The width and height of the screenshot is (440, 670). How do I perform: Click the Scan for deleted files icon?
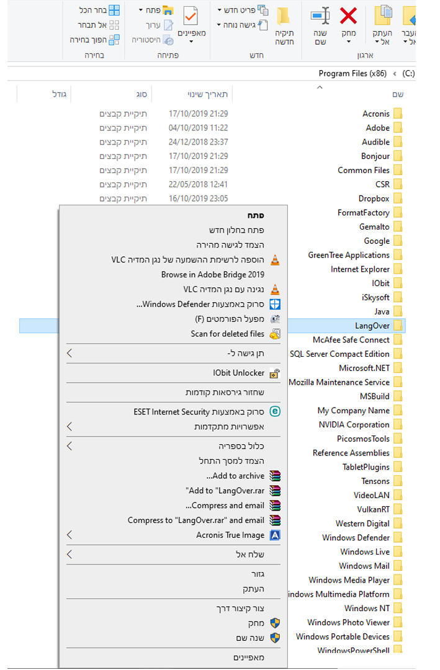[x=275, y=334]
